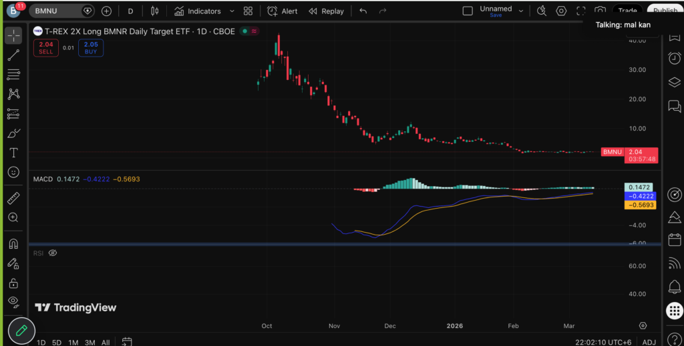Click the candlestick chart style icon
Screen dimensions: 684x346
[155, 11]
